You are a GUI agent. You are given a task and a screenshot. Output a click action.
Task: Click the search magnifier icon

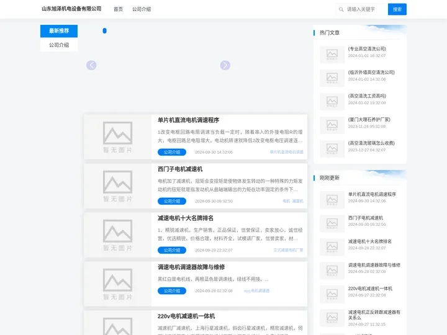coord(341,9)
